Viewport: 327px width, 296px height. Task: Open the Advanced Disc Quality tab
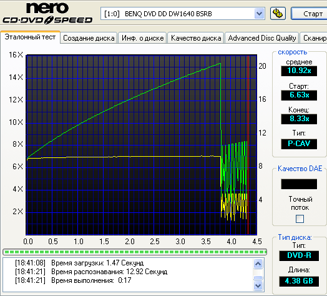[262, 38]
